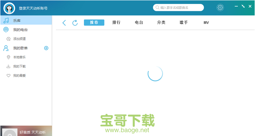Click the add-channel icon beside 添加频道
The width and height of the screenshot is (255, 136).
(x=8, y=39)
